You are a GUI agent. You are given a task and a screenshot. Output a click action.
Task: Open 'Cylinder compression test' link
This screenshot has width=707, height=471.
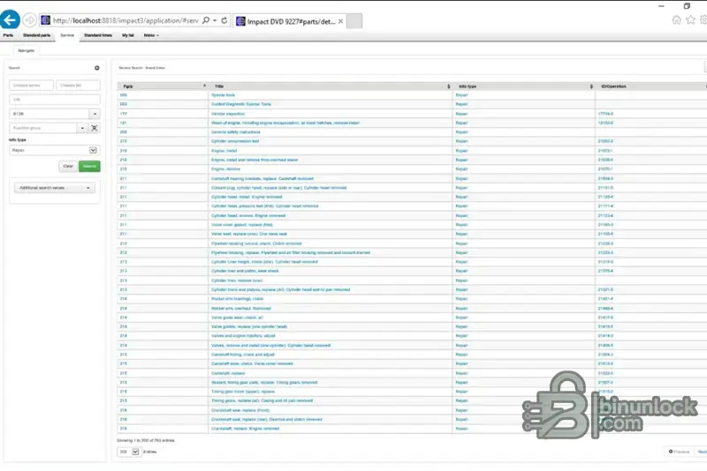click(x=235, y=141)
